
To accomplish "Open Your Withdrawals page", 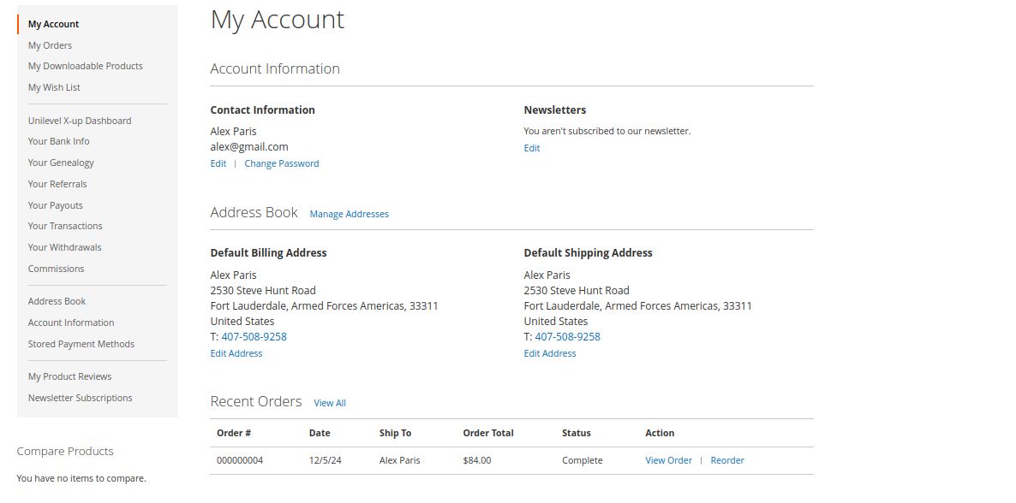I will click(64, 247).
